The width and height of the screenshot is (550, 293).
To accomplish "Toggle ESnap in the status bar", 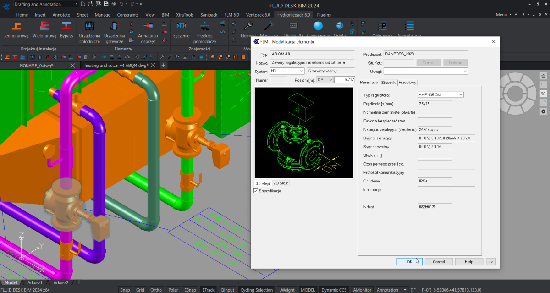I will tap(190, 290).
